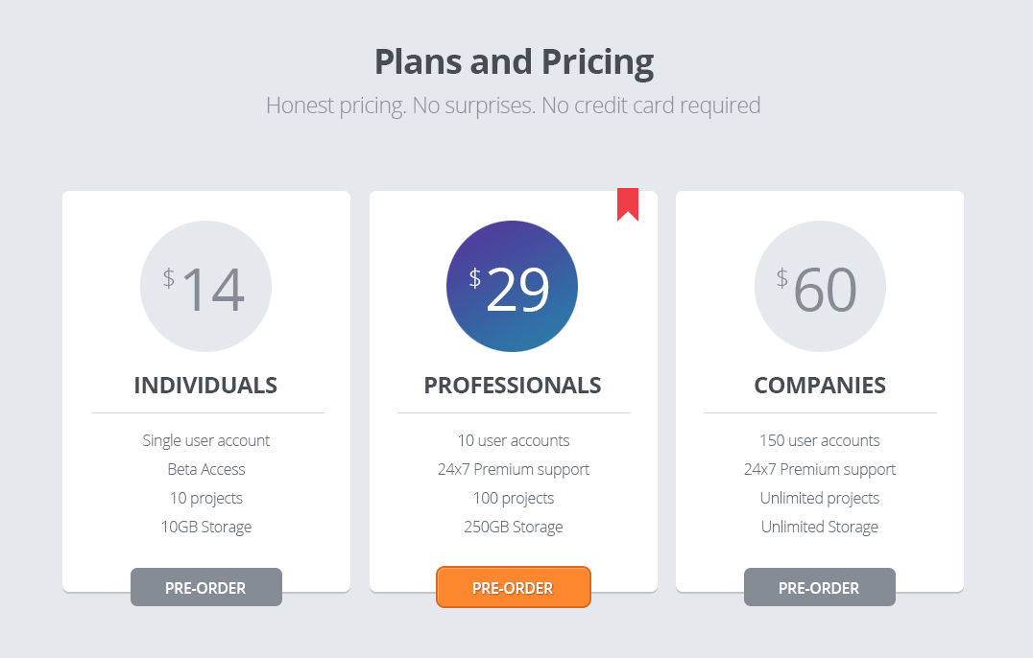Click the $60 price circle
This screenshot has height=658, width=1033.
pos(820,287)
